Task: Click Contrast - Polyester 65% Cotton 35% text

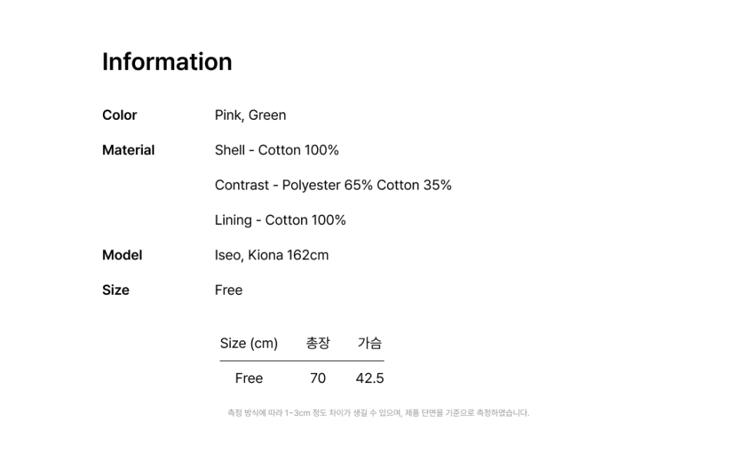Action: tap(332, 185)
